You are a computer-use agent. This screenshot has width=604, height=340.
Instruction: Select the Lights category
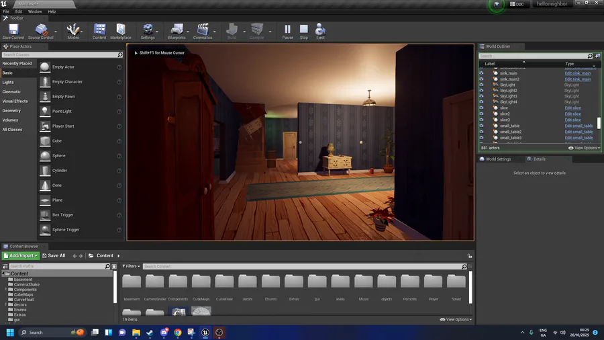(x=8, y=82)
